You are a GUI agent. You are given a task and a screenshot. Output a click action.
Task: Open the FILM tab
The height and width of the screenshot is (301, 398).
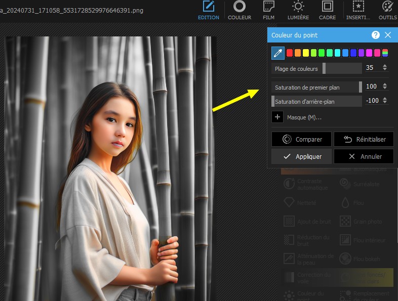268,11
